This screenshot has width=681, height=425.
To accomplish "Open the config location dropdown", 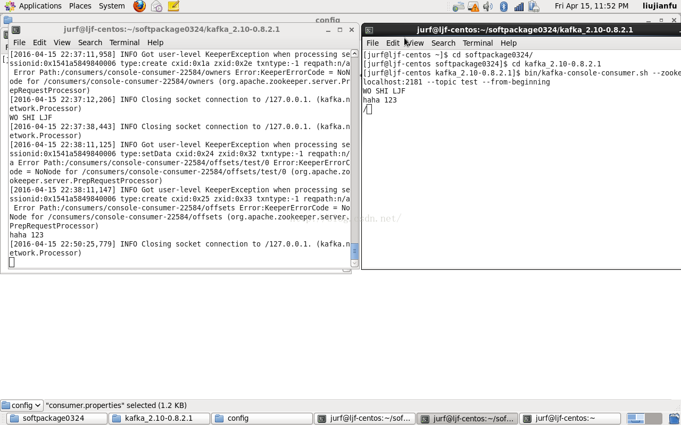I will point(22,405).
